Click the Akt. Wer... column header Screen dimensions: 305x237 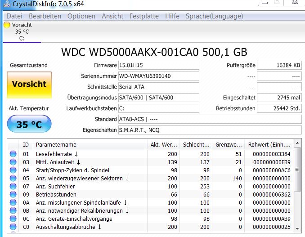[163, 145]
